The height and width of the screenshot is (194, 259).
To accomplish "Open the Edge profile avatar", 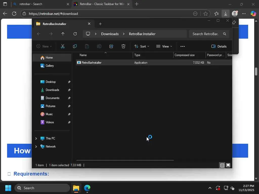I will 235,14.
